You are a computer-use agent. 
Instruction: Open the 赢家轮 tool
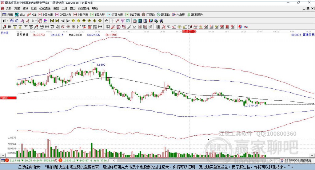click(163, 15)
